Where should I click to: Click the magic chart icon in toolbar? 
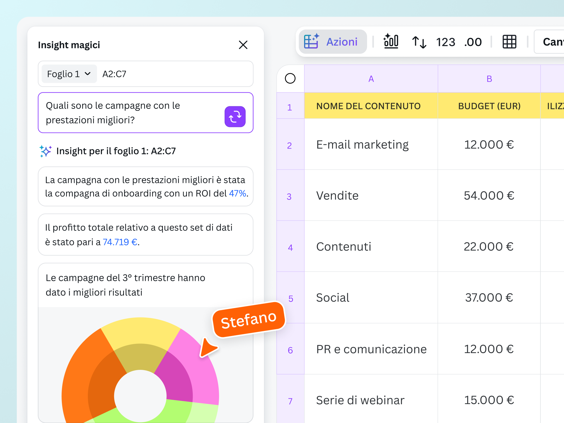point(391,41)
